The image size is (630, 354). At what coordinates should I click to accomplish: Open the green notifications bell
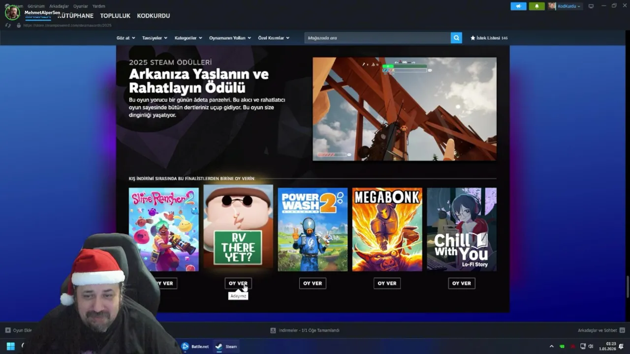tap(536, 6)
